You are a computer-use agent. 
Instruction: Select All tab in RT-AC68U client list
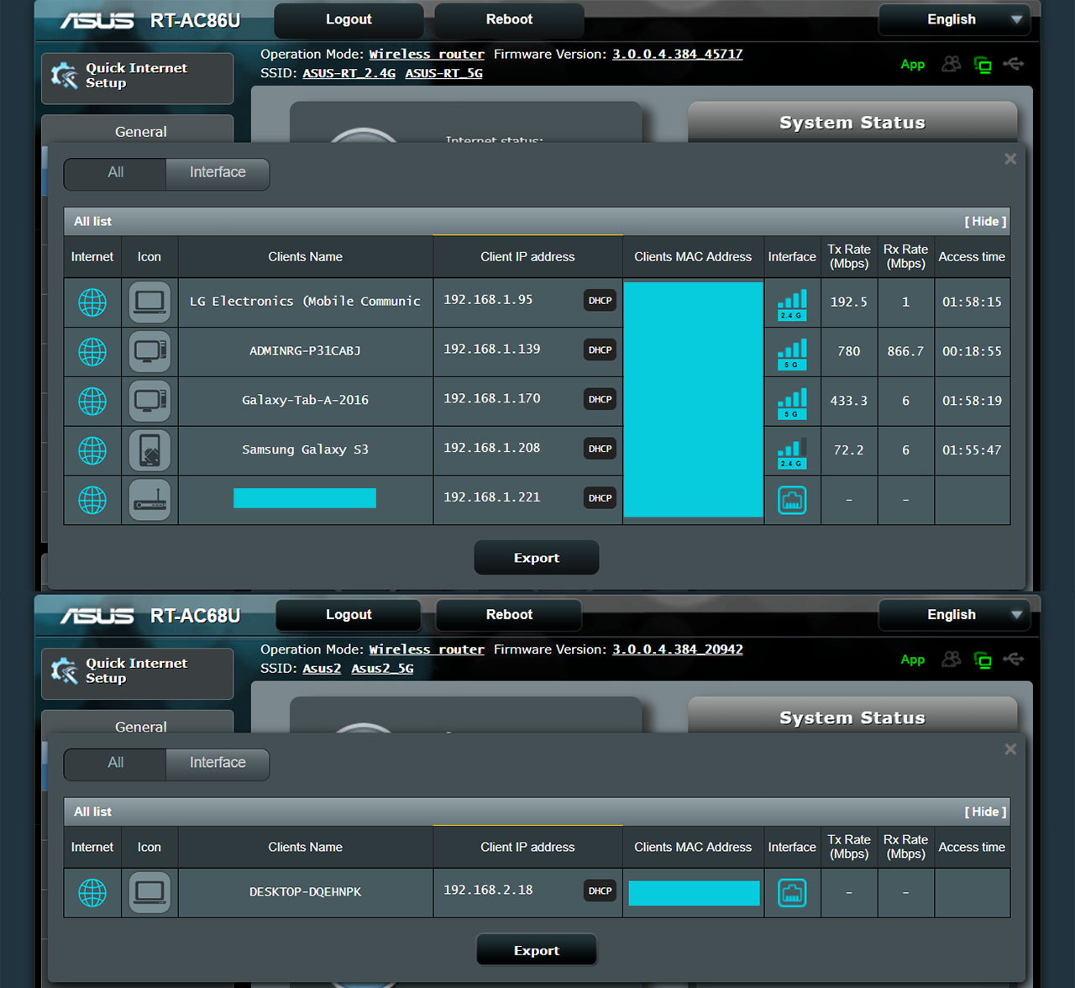coord(115,764)
